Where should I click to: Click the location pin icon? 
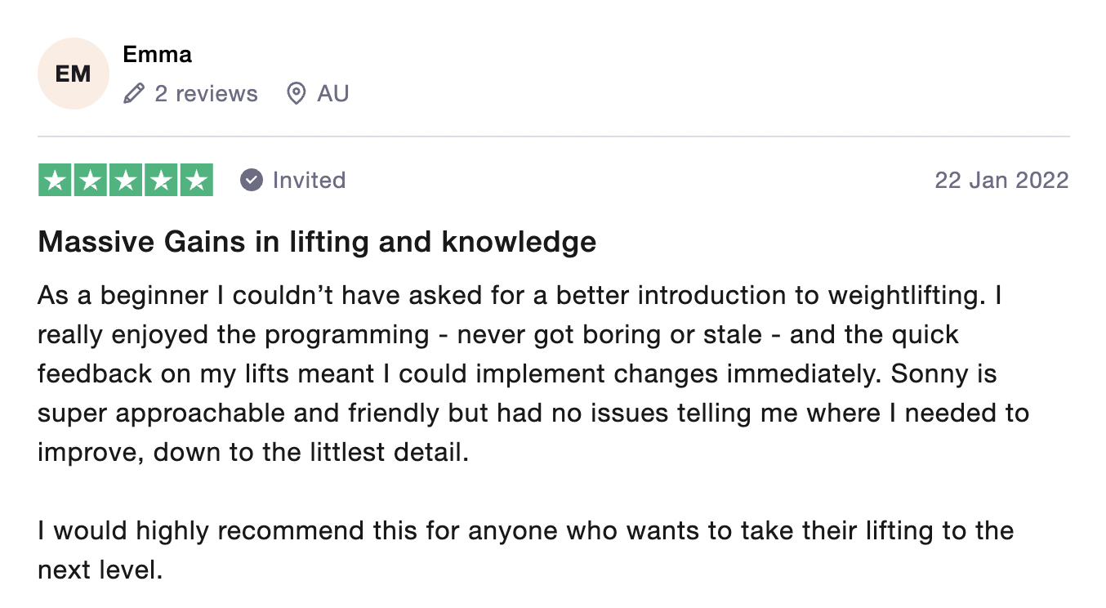(297, 94)
